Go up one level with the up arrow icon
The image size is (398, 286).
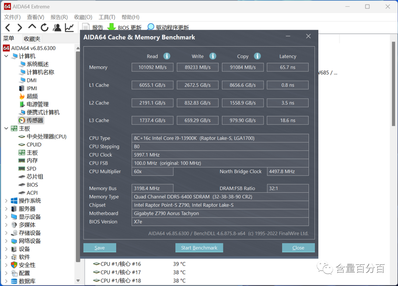coord(32,27)
